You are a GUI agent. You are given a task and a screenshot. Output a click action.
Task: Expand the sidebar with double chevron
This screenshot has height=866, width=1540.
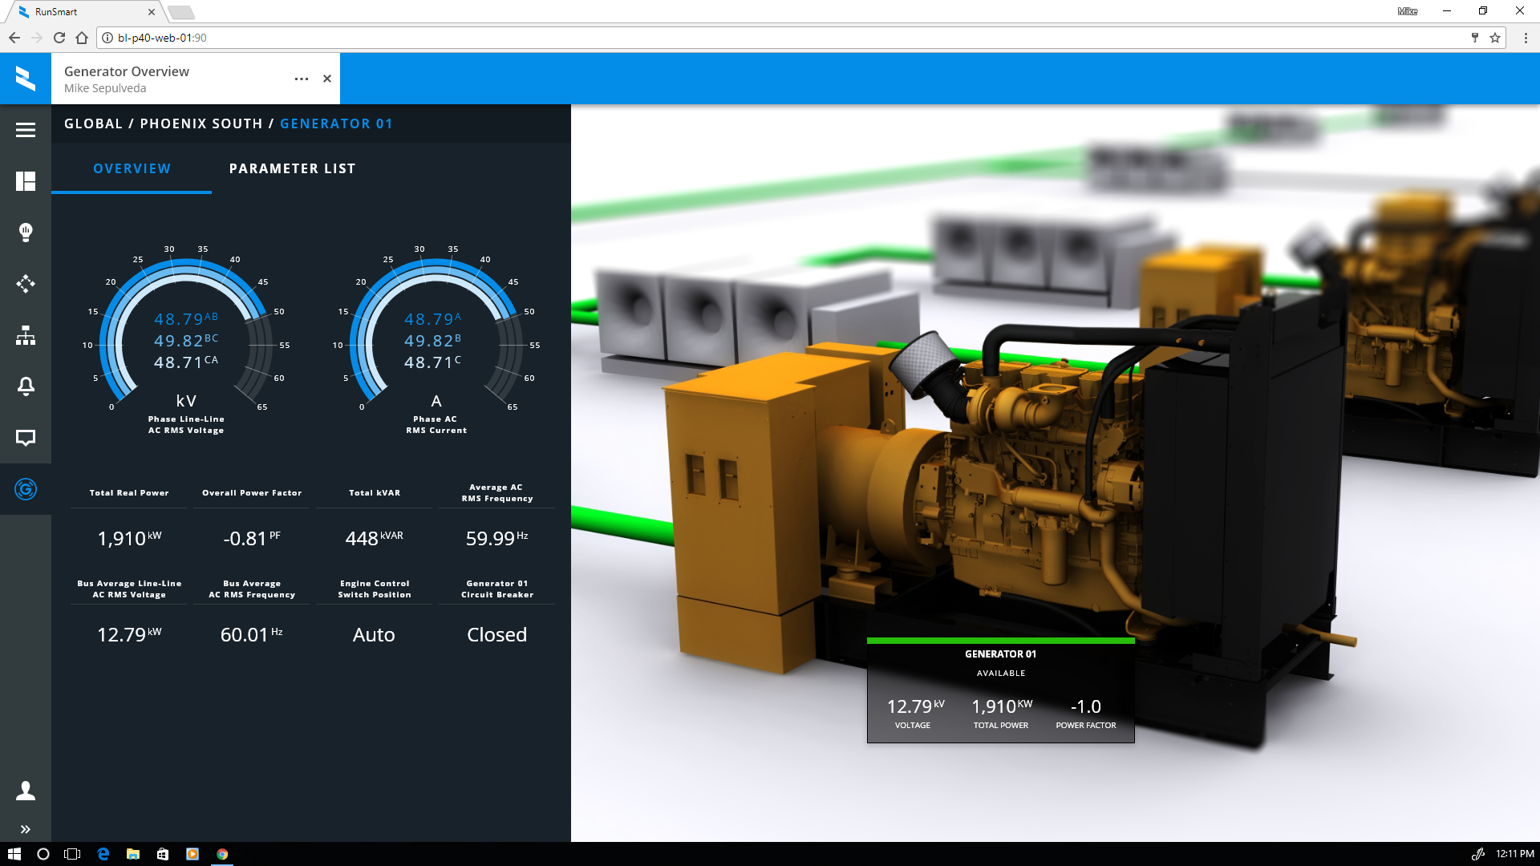coord(26,829)
